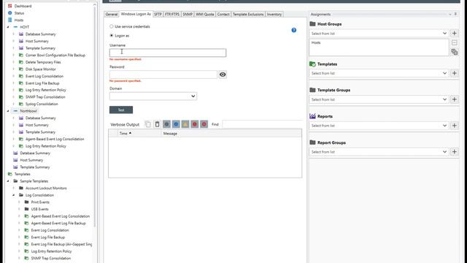Switch to the Contact tab
This screenshot has height=263, width=467.
click(223, 15)
